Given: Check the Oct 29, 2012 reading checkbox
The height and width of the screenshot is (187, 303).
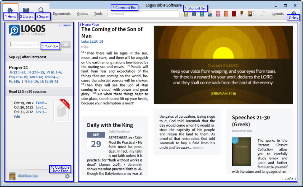Looking at the screenshot, I should [11, 103].
